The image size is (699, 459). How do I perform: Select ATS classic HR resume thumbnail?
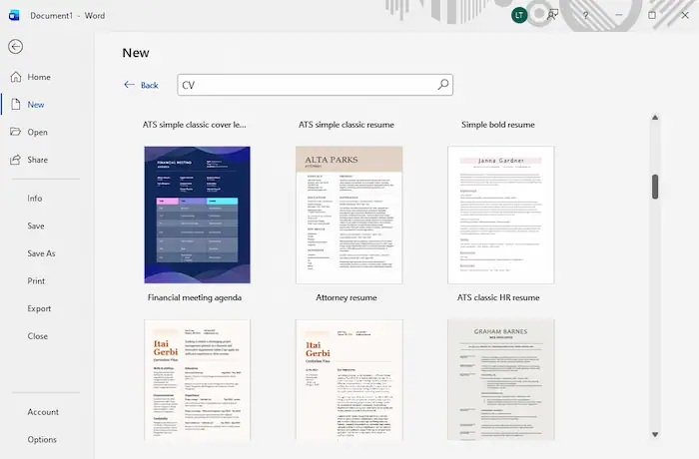point(501,215)
